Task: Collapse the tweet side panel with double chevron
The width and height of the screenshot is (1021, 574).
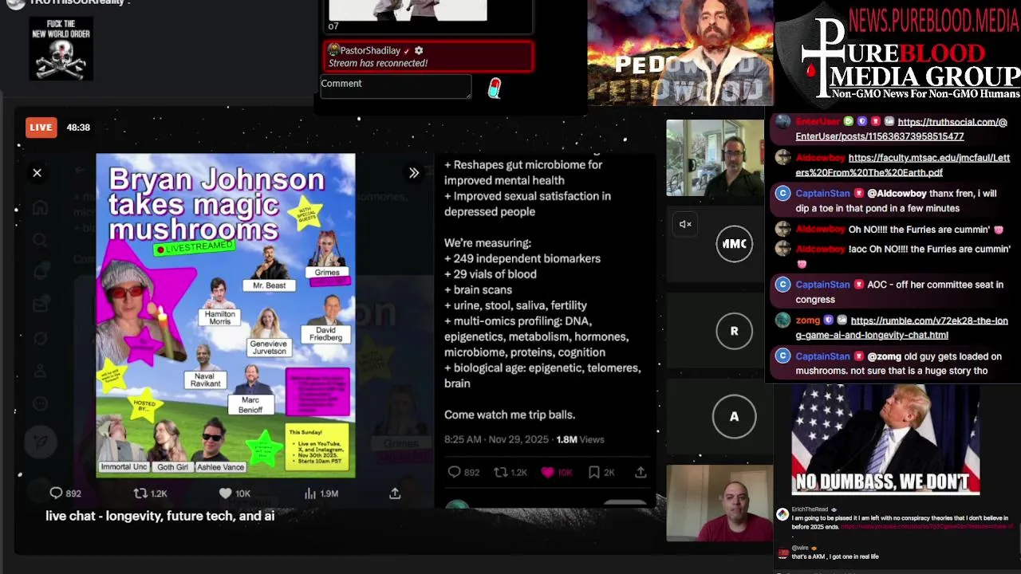Action: [x=414, y=172]
